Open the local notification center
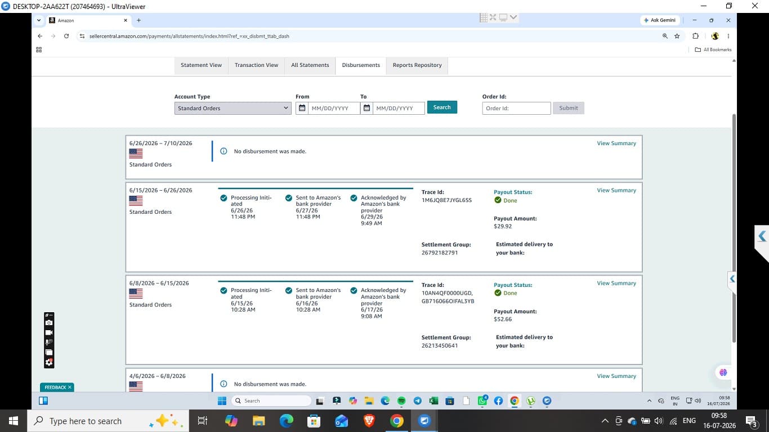The width and height of the screenshot is (769, 432). point(750,421)
